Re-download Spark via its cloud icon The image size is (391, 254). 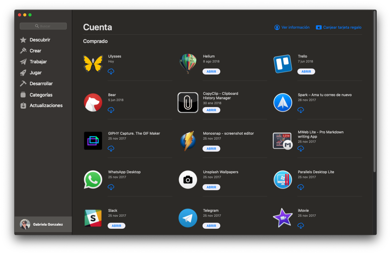(301, 110)
